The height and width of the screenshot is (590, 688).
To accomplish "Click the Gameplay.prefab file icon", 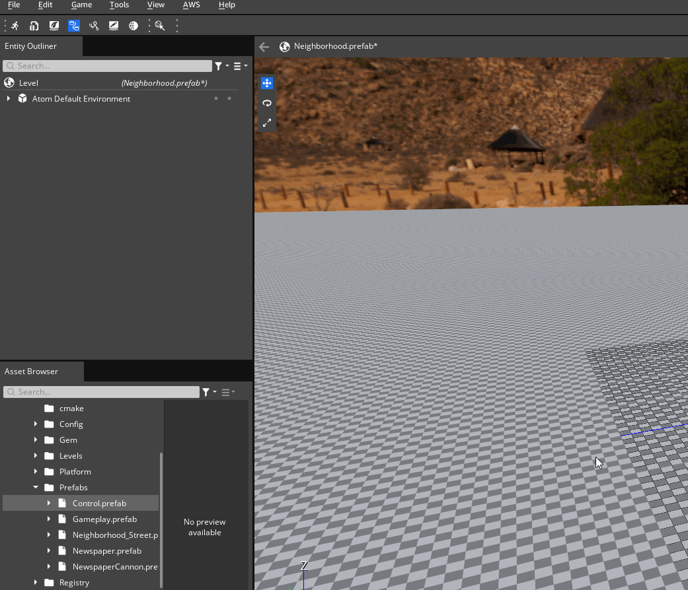I will 62,519.
